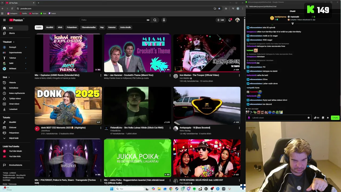Open Soittolistat in the sidebar
Image resolution: width=341 pixels, height=192 pixels.
point(15,88)
